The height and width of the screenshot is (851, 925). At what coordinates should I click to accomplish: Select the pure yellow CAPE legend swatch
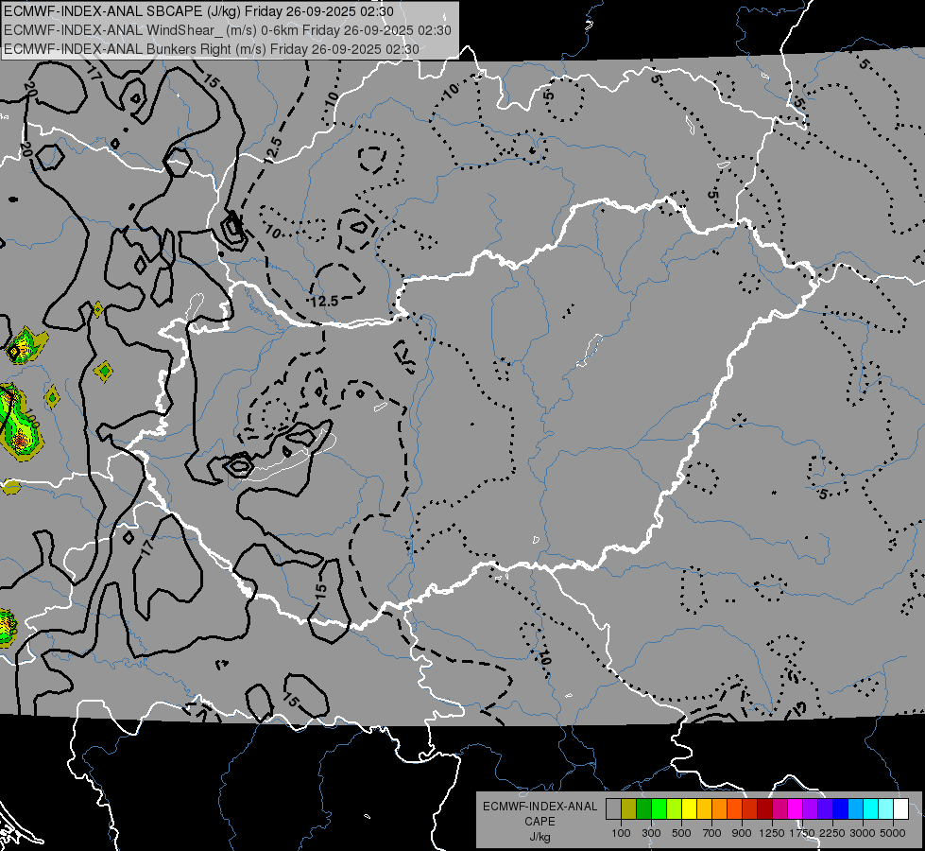[x=689, y=808]
